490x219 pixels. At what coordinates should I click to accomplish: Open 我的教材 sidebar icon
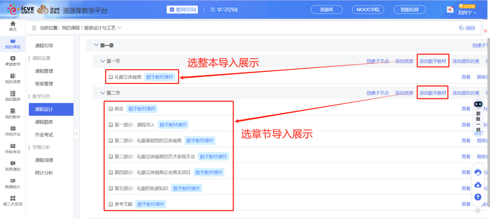[13, 111]
